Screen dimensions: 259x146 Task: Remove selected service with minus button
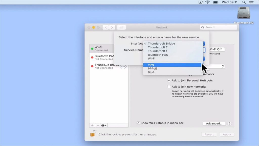click(x=98, y=125)
